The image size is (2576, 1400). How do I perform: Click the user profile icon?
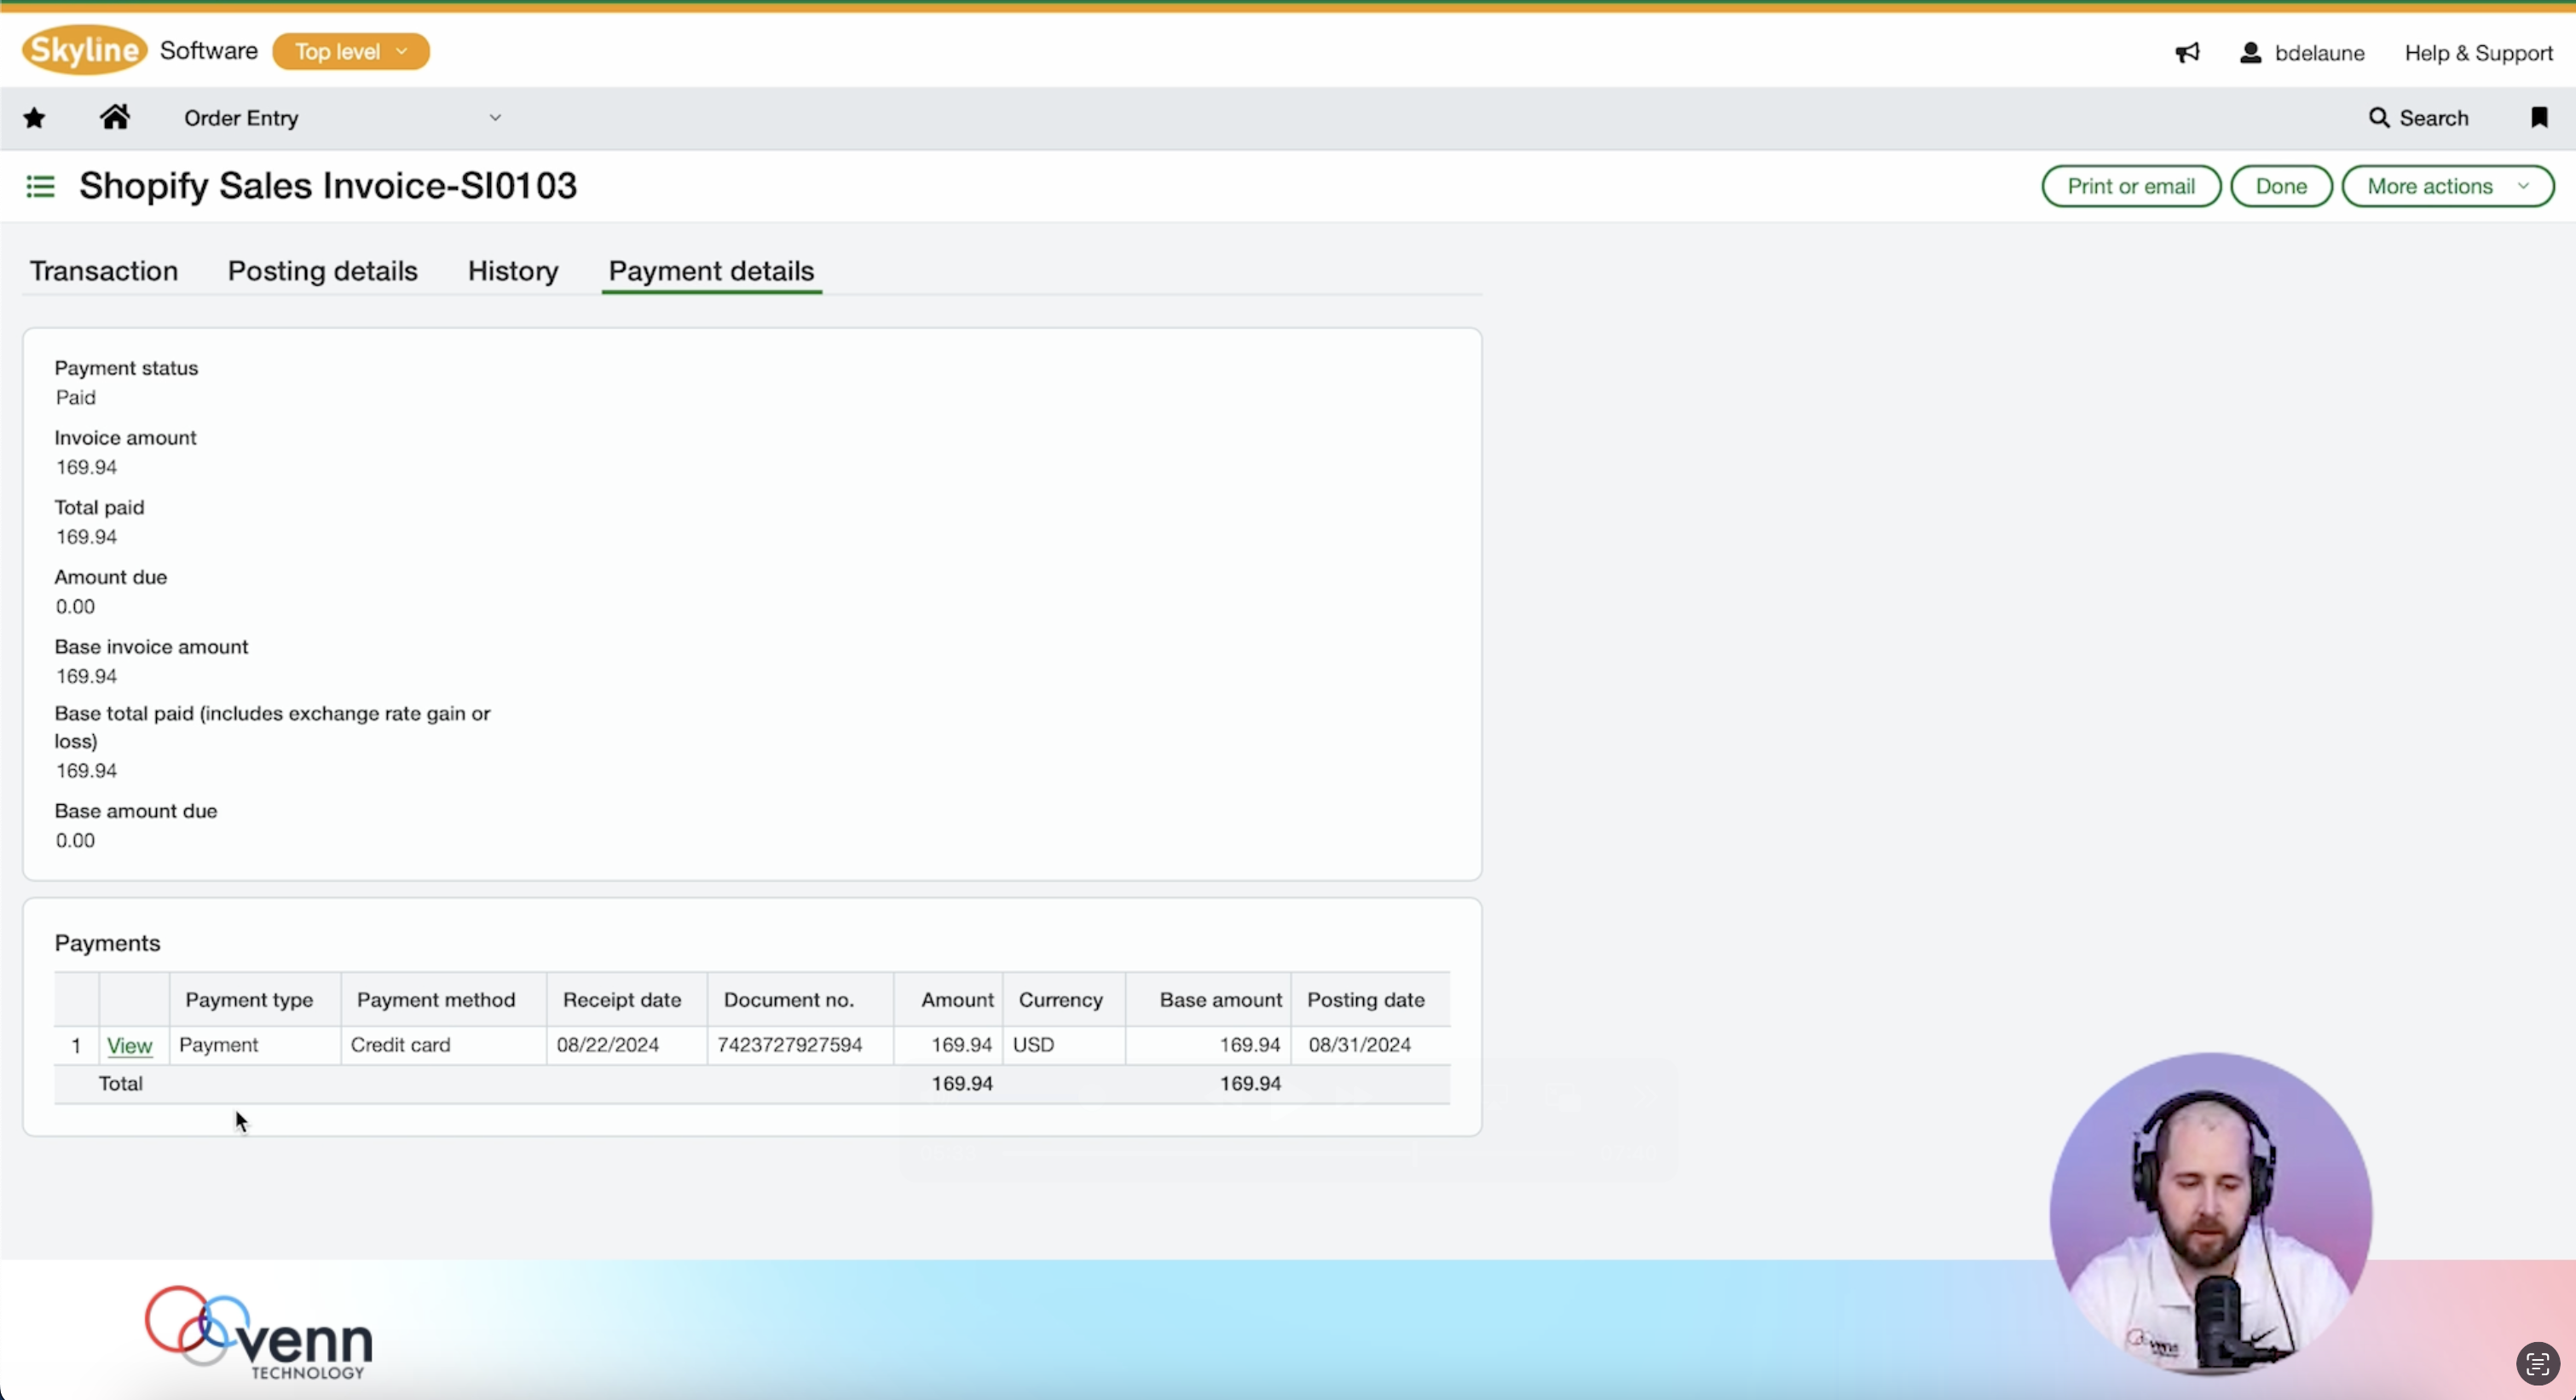point(2250,53)
